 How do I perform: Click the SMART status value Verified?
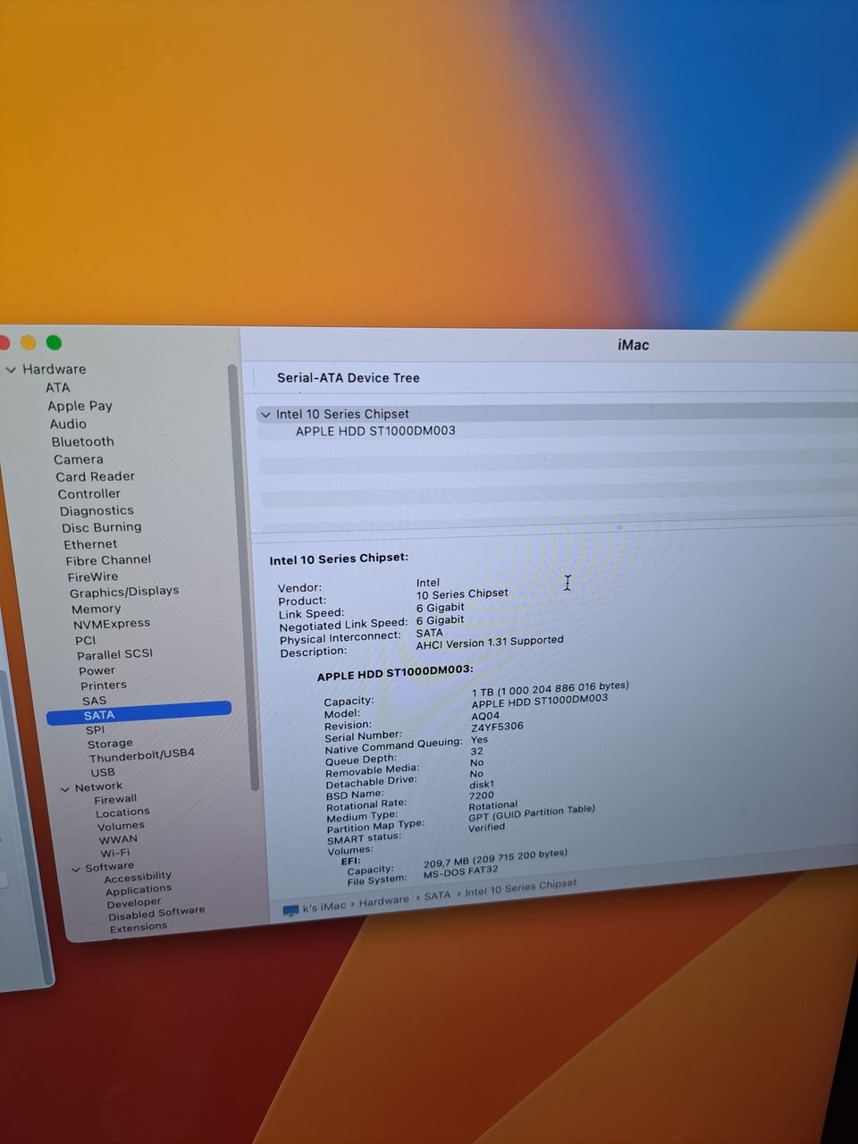click(x=487, y=828)
